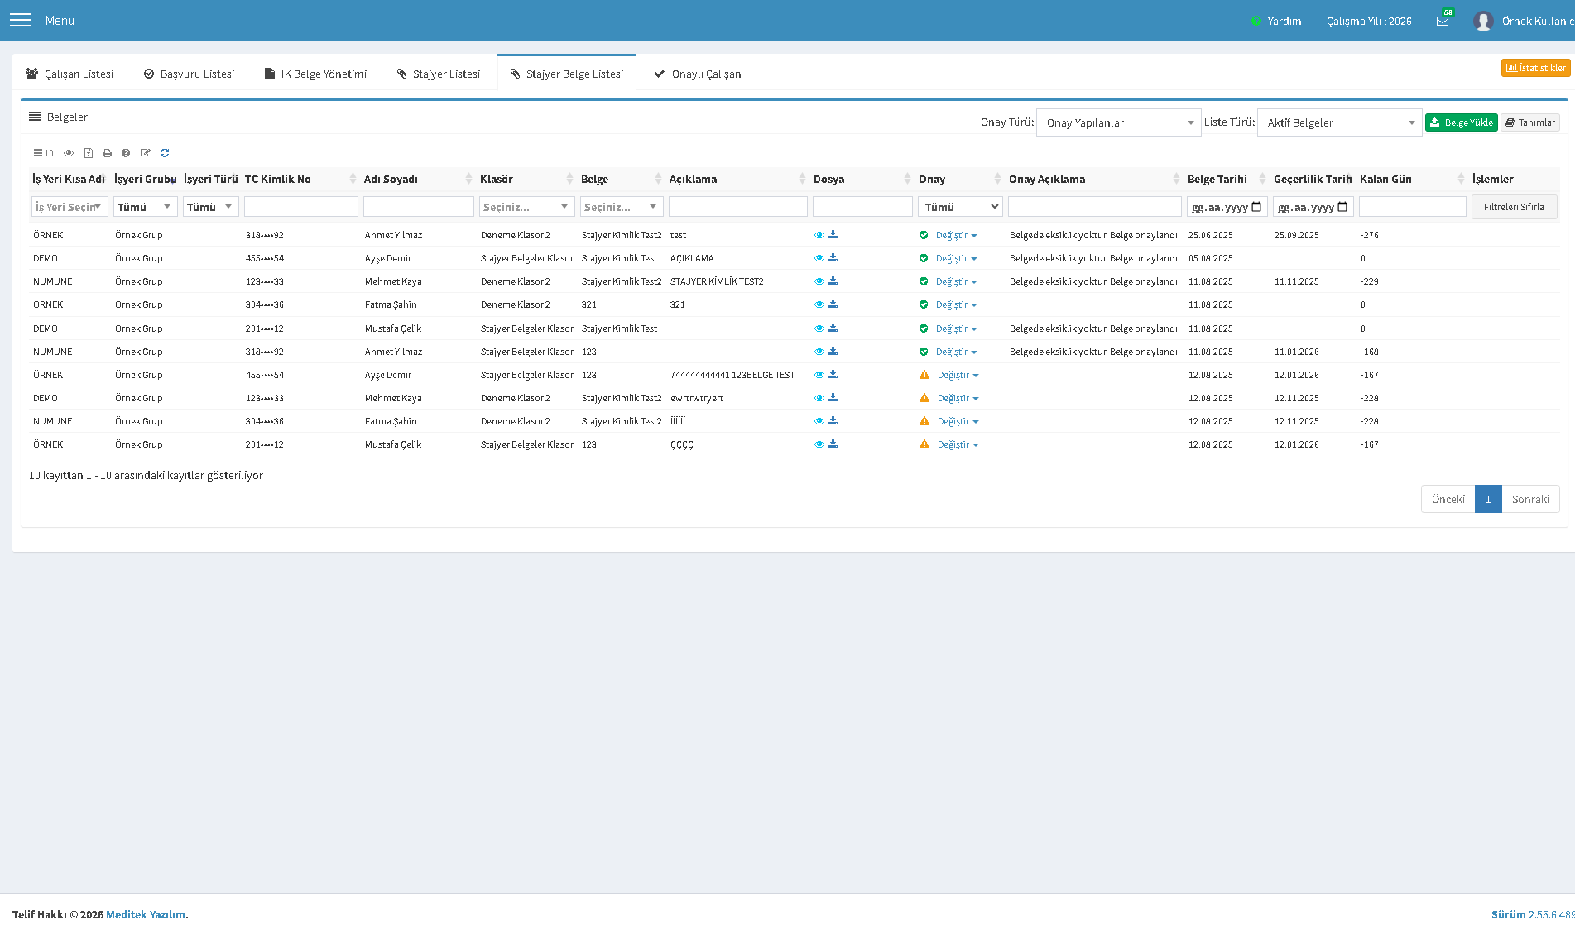Screen dimensions: 1575x935
Task: Refresh the Belgeler table
Action: pos(165,153)
